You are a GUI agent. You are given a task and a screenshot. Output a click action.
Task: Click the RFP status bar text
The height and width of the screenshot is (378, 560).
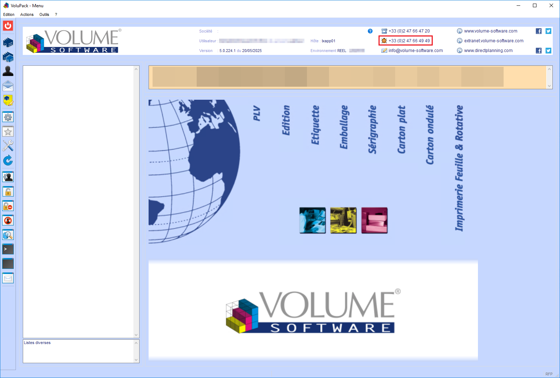[x=549, y=374]
